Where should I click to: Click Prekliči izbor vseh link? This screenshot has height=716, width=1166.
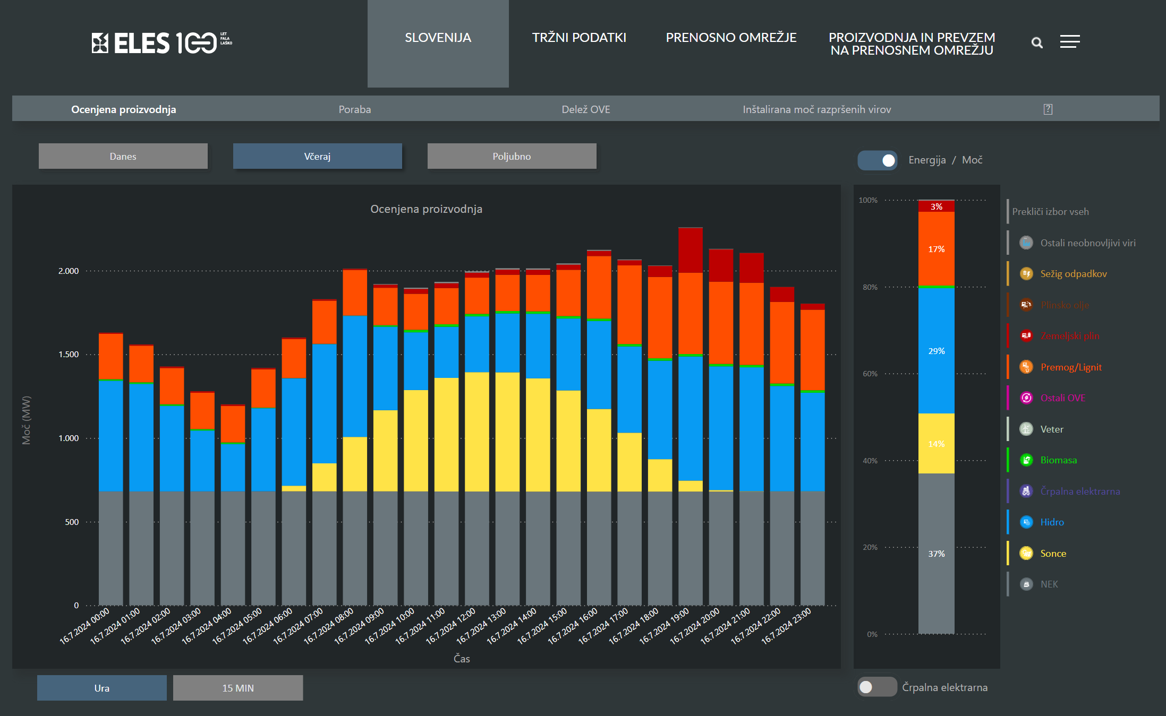tap(1050, 212)
